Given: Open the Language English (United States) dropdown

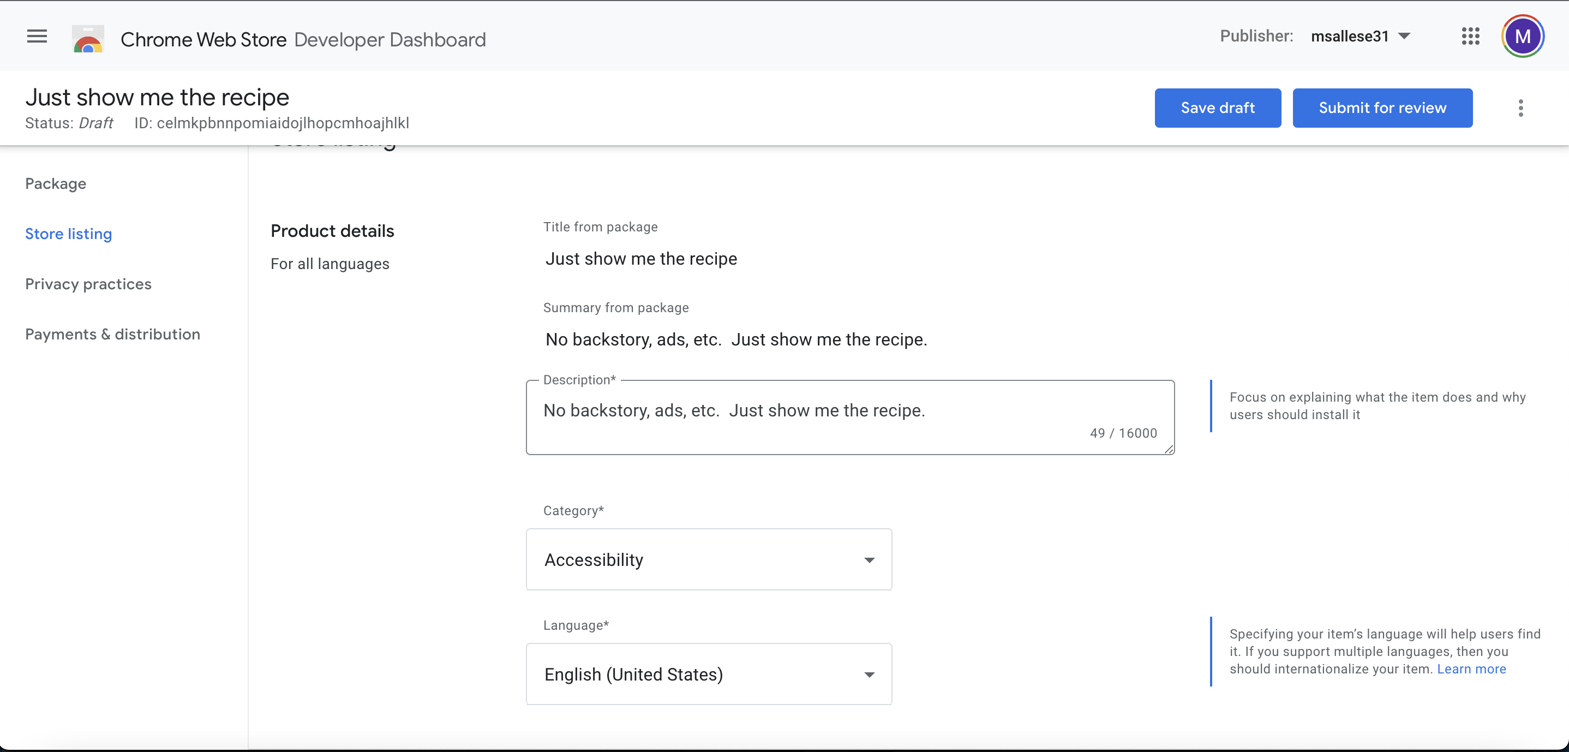Looking at the screenshot, I should 709,674.
